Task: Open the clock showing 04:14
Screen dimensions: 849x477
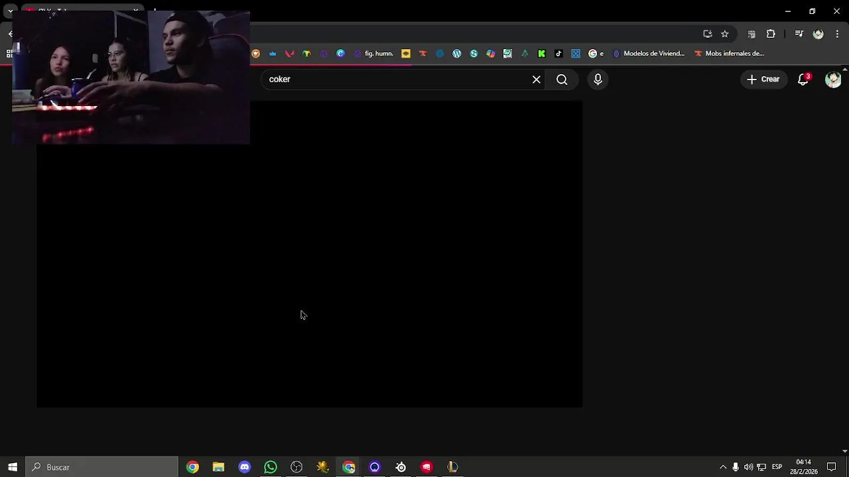Action: [x=803, y=467]
